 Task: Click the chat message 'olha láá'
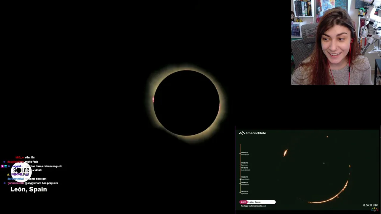[30, 158]
